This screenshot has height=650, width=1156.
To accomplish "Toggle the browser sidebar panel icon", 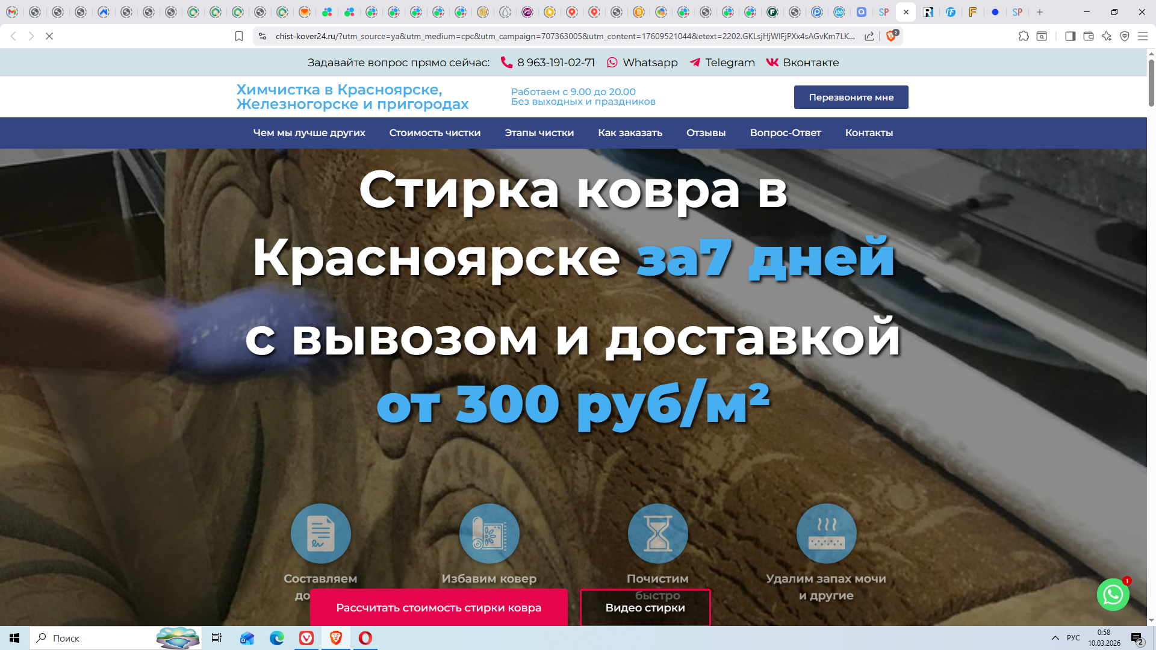I will 1070,36.
